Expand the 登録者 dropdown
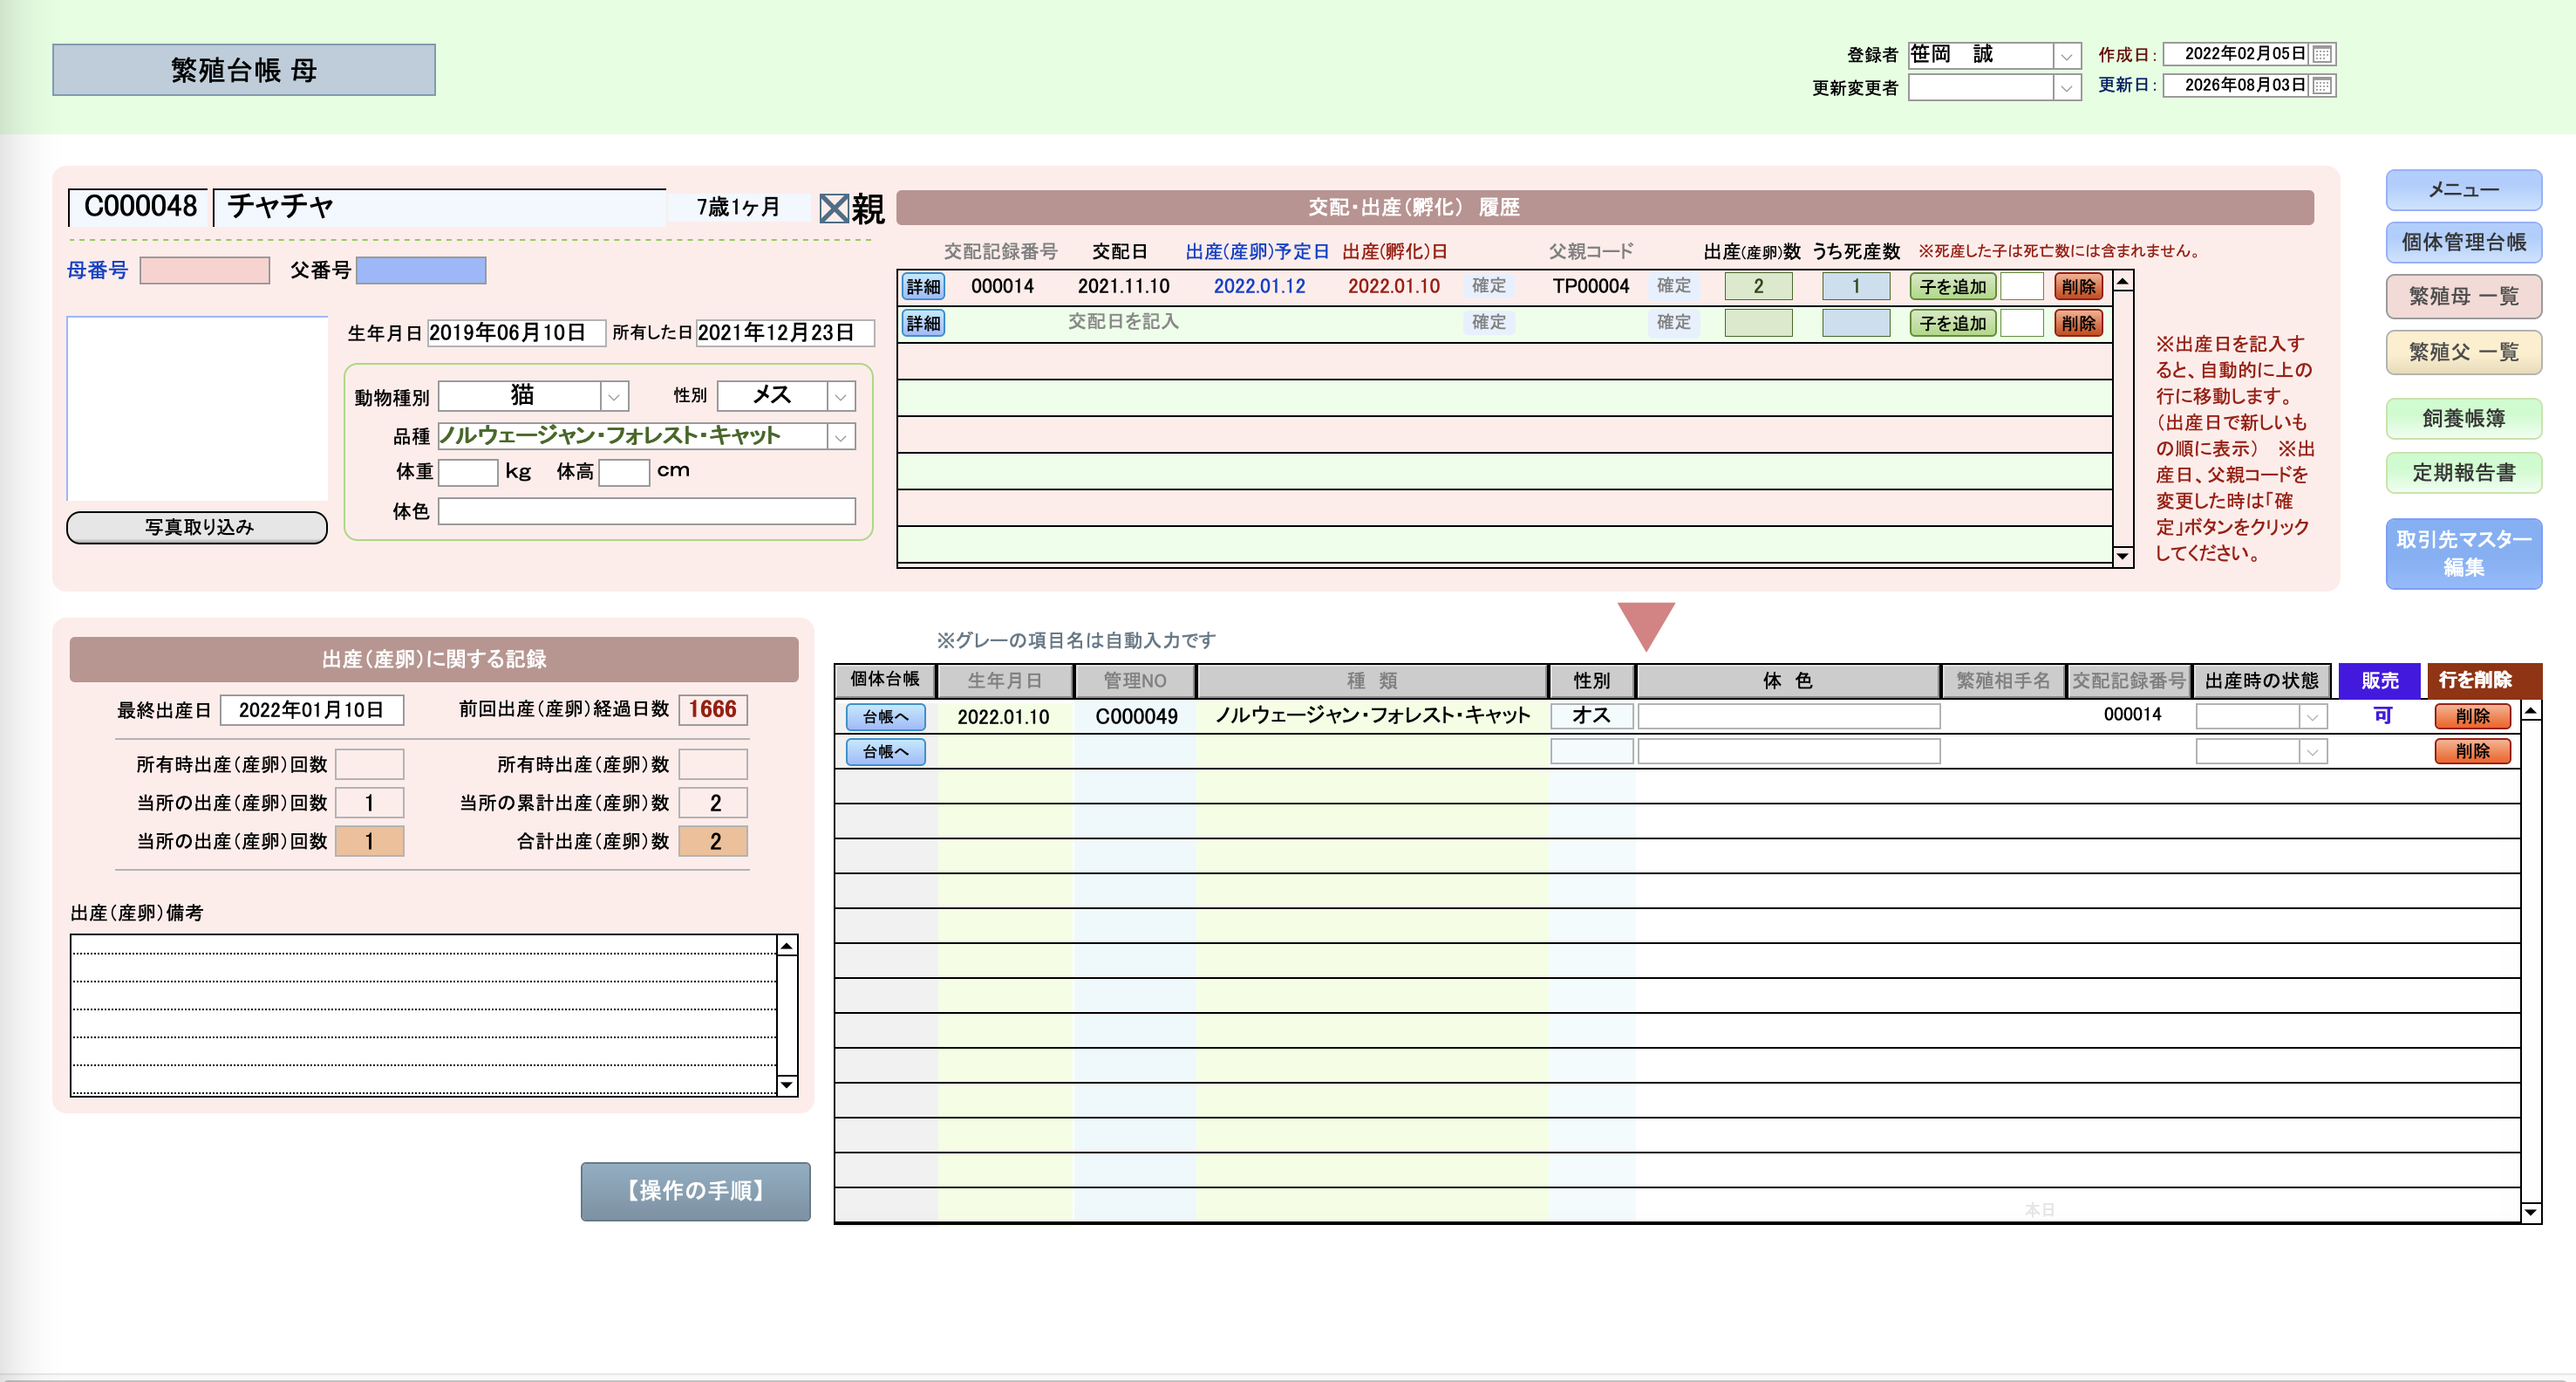 pyautogui.click(x=2066, y=56)
